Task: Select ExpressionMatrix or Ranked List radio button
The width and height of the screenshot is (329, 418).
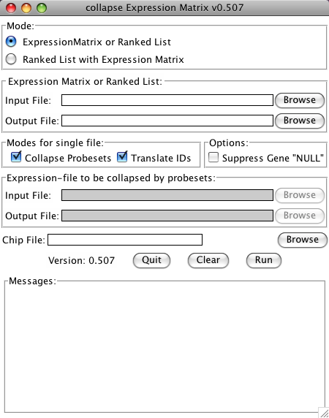Action: tap(11, 42)
